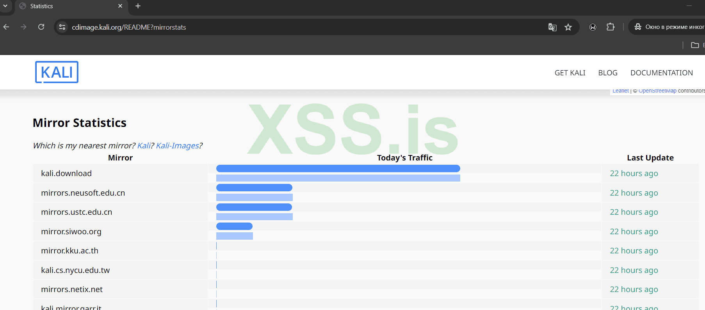Click mirror.kku.ac.th's 22 hours ago update time
The image size is (705, 310).
(x=634, y=251)
